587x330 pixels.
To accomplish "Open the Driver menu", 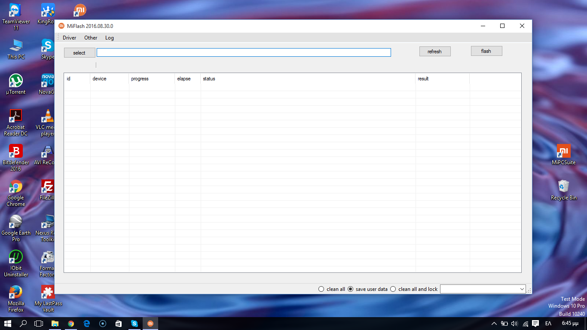I will (x=69, y=38).
